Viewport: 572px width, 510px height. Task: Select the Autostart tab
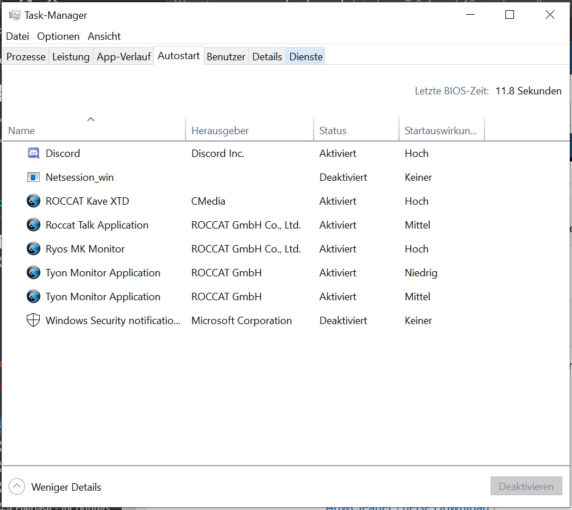pos(179,56)
